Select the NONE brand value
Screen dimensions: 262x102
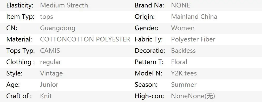pyautogui.click(x=181, y=5)
